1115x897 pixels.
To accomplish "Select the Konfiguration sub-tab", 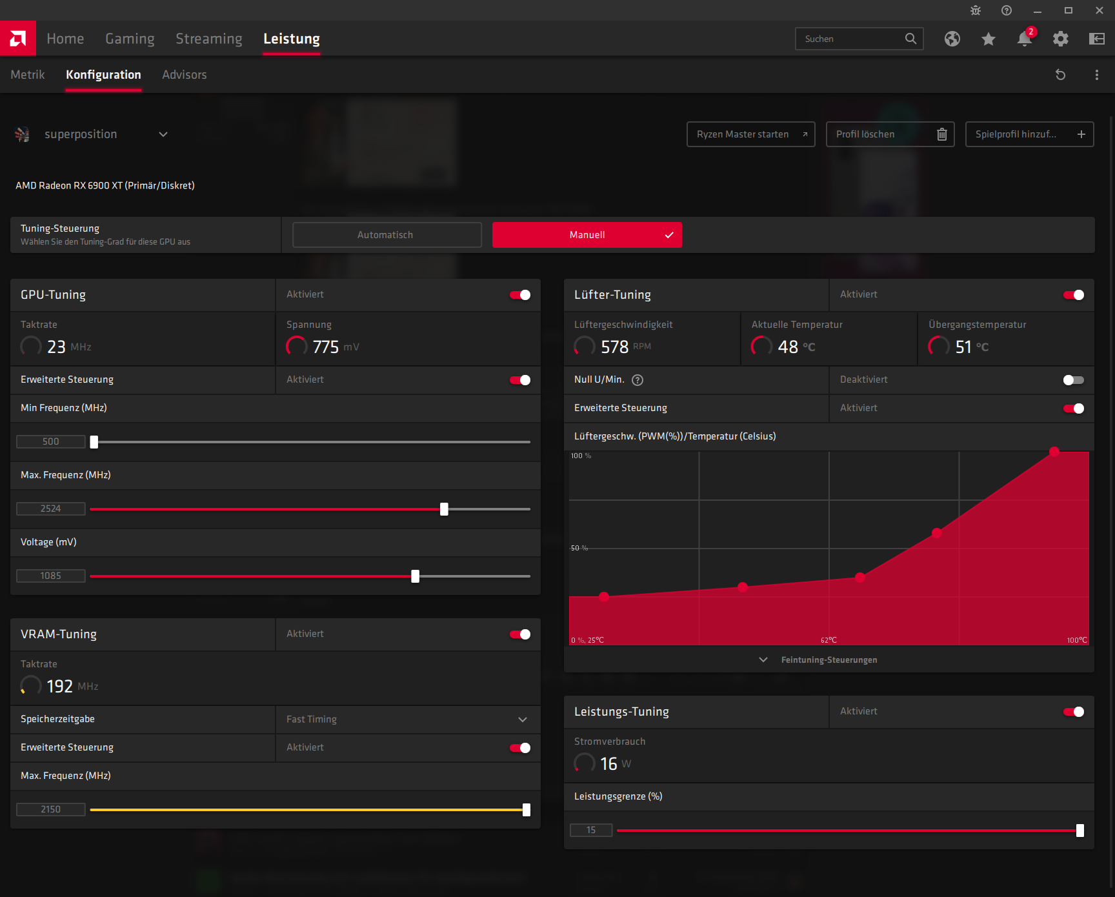I will [103, 75].
